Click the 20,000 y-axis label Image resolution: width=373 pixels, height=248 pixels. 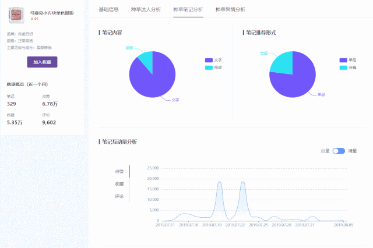pyautogui.click(x=153, y=179)
